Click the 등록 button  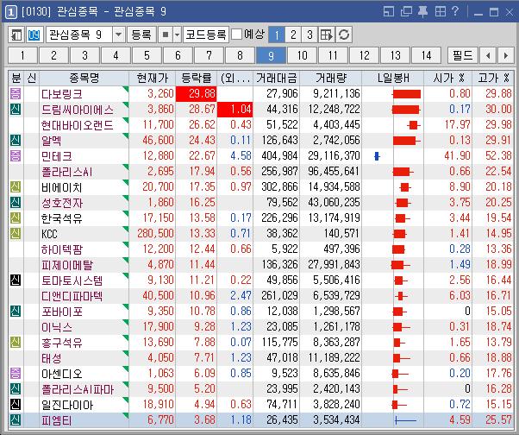click(141, 35)
